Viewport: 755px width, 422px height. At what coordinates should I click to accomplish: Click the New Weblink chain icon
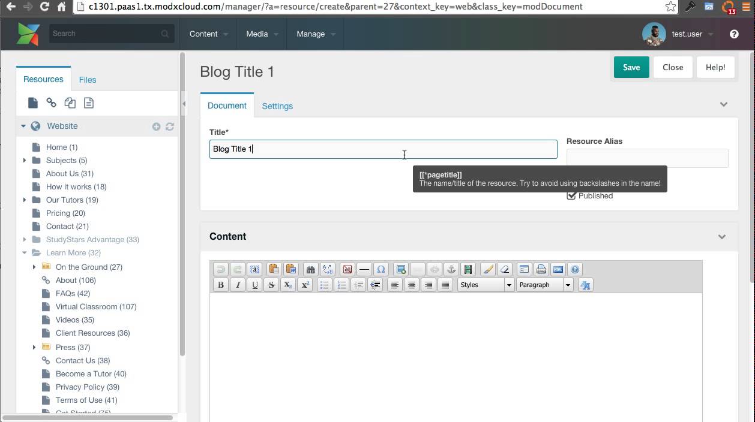[x=52, y=103]
